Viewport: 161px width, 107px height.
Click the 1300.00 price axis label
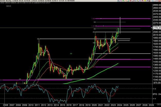[157, 68]
